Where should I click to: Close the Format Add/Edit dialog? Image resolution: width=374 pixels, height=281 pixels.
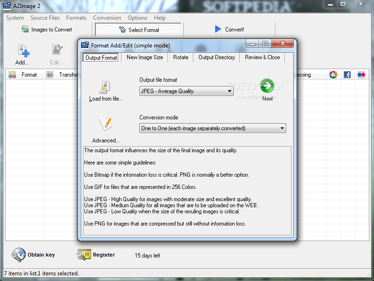coord(282,44)
